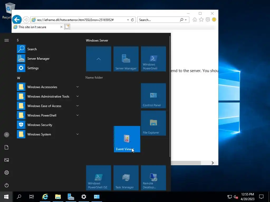The image size is (270, 202).
Task: Go to Home page in IE
Action: 195,19
